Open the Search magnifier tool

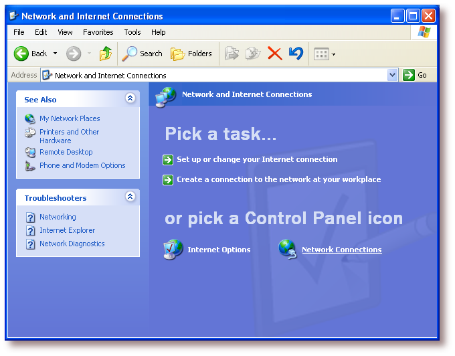click(130, 54)
